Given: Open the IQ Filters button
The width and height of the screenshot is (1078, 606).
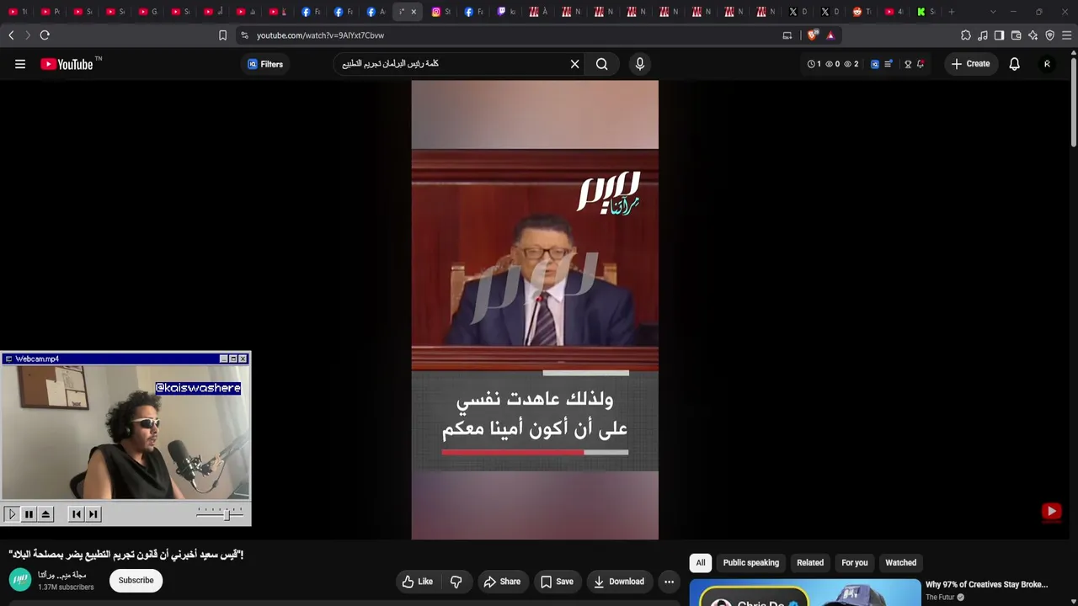Looking at the screenshot, I should pos(265,64).
